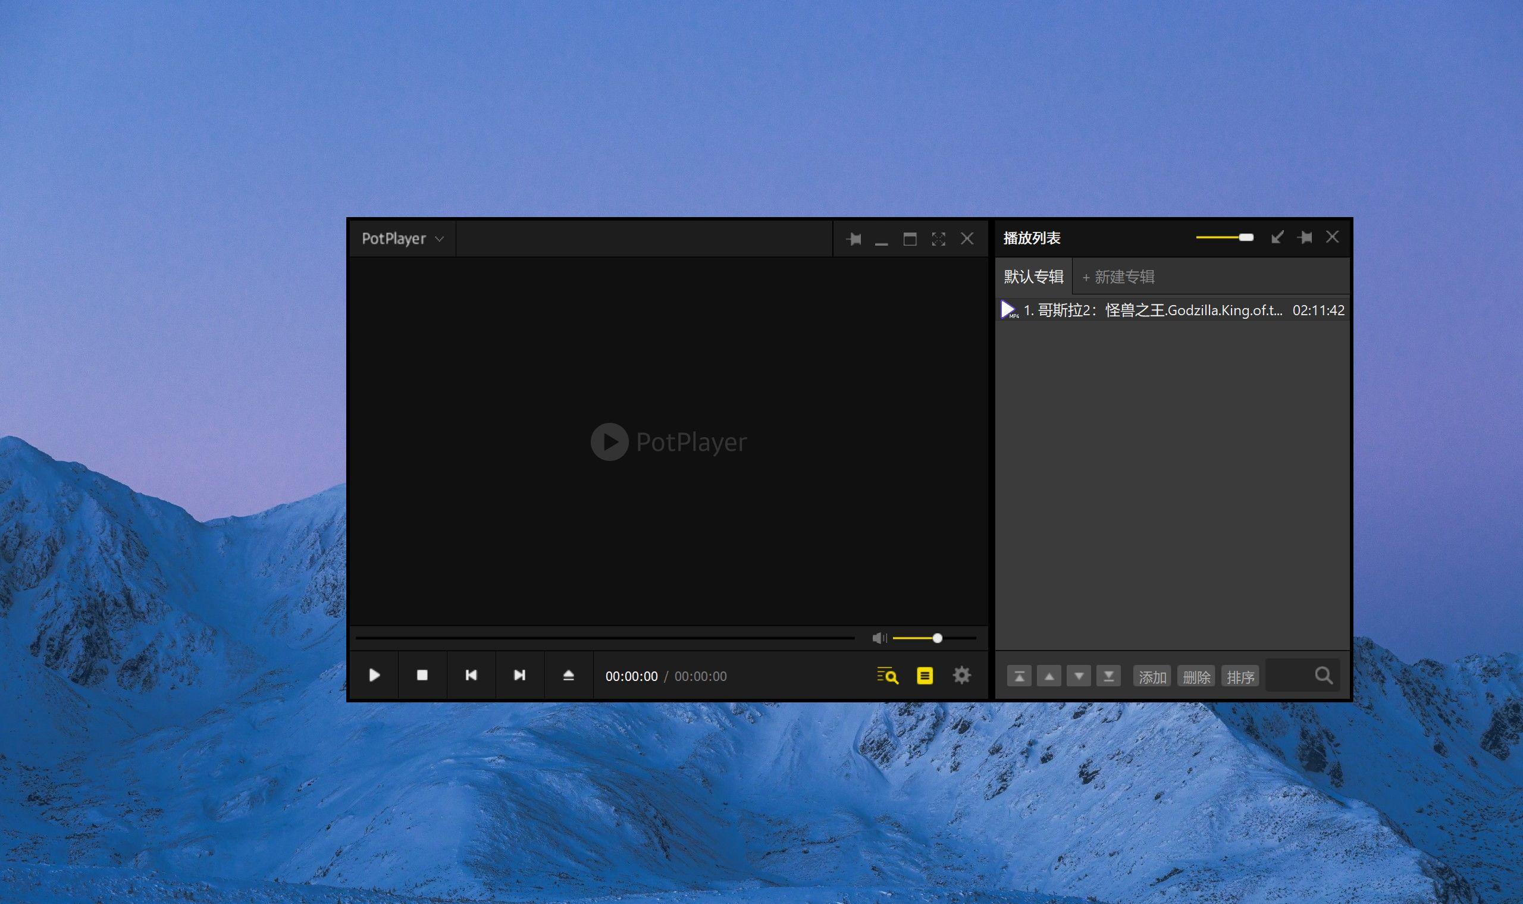This screenshot has height=904, width=1523.
Task: Switch to the 默认专辑 tab
Action: pyautogui.click(x=1034, y=277)
